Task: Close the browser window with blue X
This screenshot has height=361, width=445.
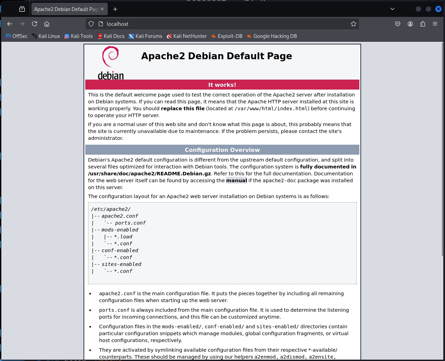Action: 438,9
